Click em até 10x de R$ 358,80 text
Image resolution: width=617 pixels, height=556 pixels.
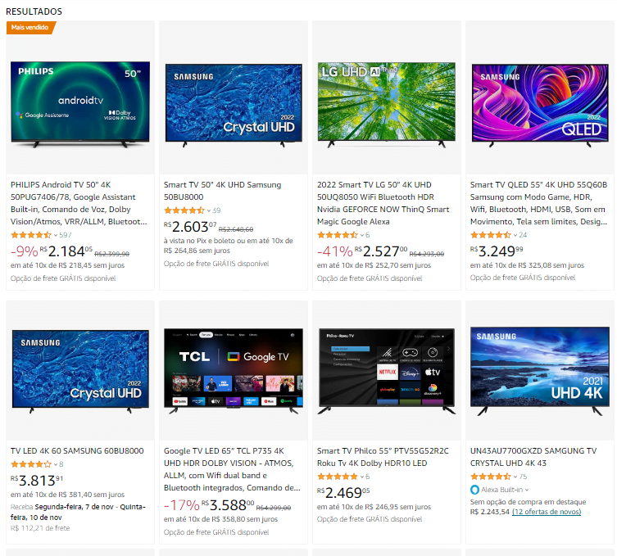coord(220,519)
